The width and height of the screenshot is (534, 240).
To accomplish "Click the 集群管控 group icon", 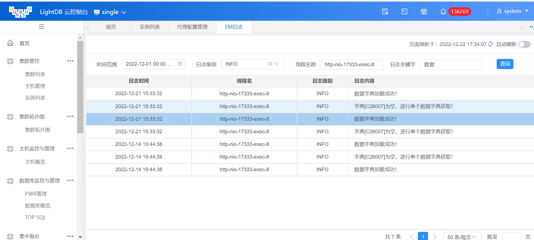I will (x=10, y=61).
